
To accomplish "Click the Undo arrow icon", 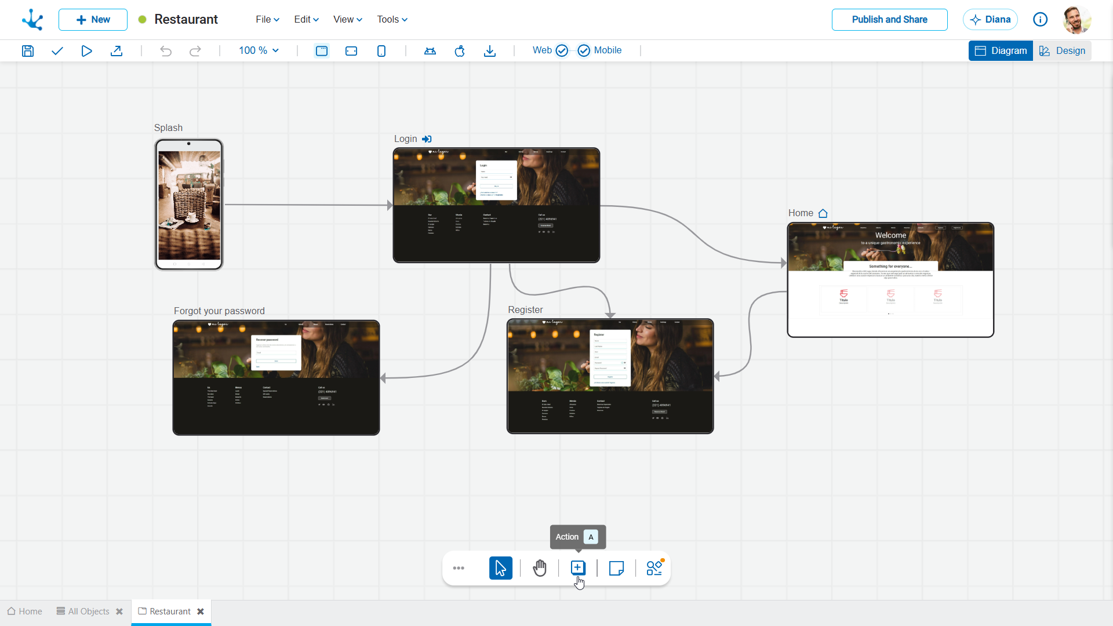I will [166, 51].
